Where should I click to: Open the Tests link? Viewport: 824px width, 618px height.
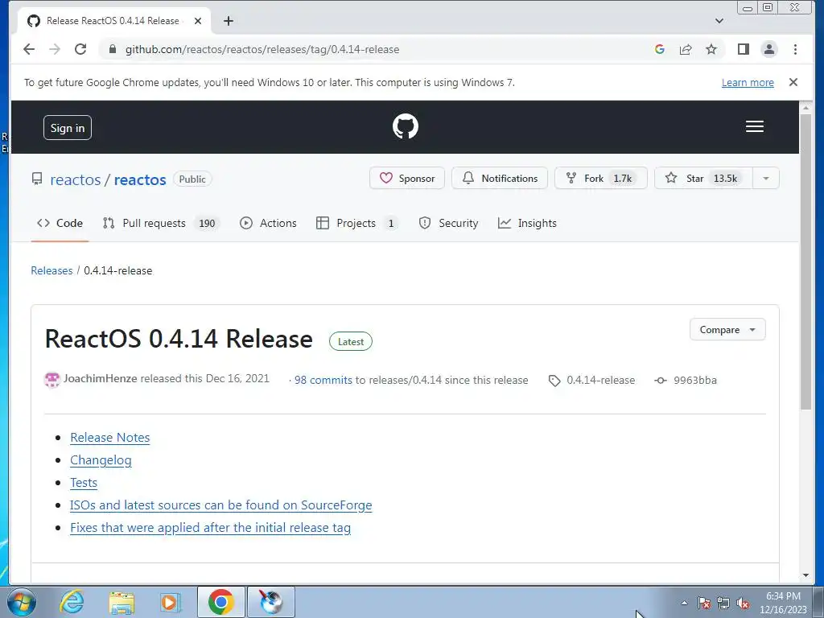pos(84,483)
